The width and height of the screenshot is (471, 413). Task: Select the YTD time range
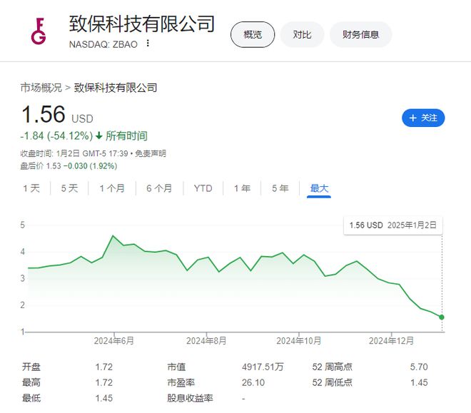tap(203, 188)
